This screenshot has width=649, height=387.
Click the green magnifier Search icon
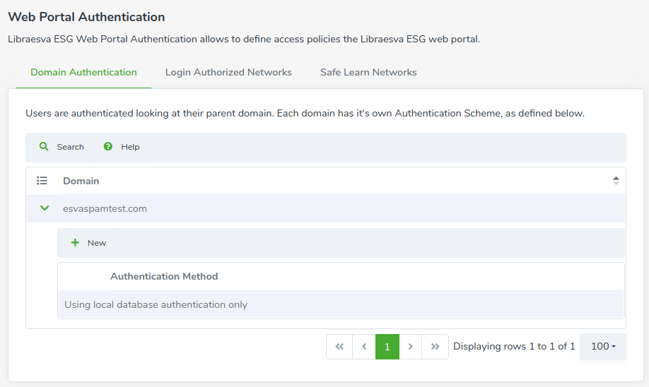click(43, 146)
